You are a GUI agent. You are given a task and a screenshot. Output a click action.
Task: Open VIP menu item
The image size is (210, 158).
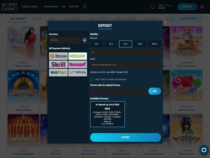click(x=64, y=6)
